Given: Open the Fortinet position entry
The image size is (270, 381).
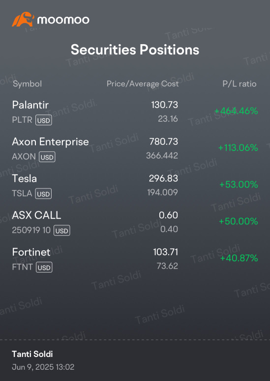Looking at the screenshot, I should pos(135,259).
